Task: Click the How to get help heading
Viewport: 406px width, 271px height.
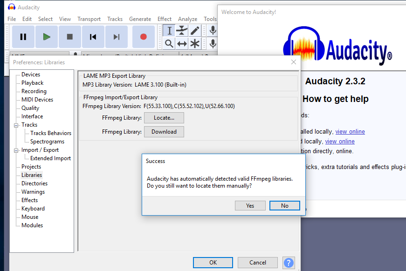Action: [335, 99]
